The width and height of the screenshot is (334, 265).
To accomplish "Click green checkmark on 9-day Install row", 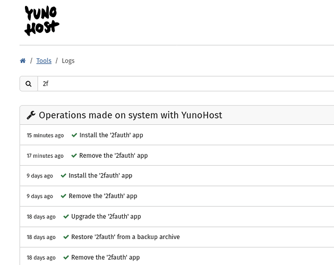I will pyautogui.click(x=64, y=176).
